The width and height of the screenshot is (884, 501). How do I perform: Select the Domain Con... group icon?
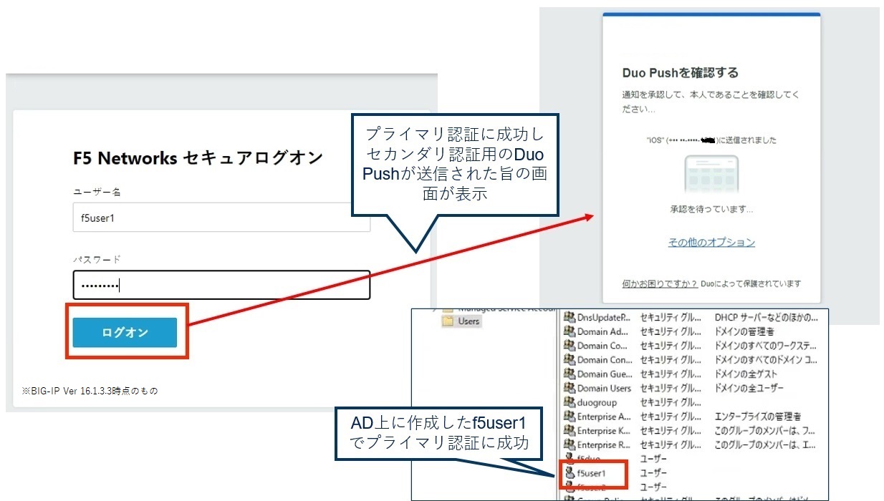click(x=570, y=360)
